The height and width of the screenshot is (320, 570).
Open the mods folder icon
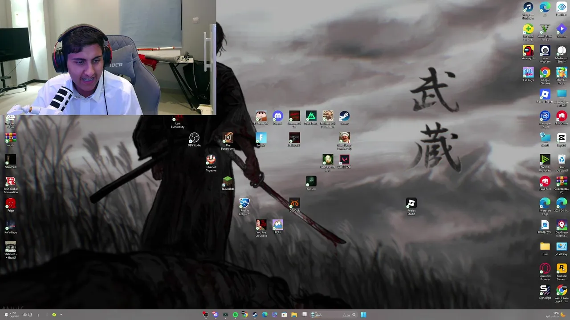point(11,140)
